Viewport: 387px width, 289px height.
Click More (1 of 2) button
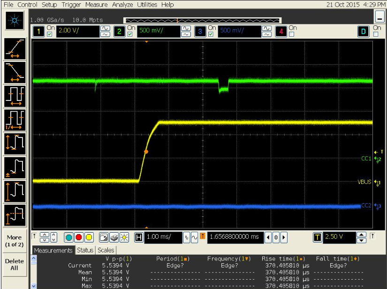tap(15, 241)
